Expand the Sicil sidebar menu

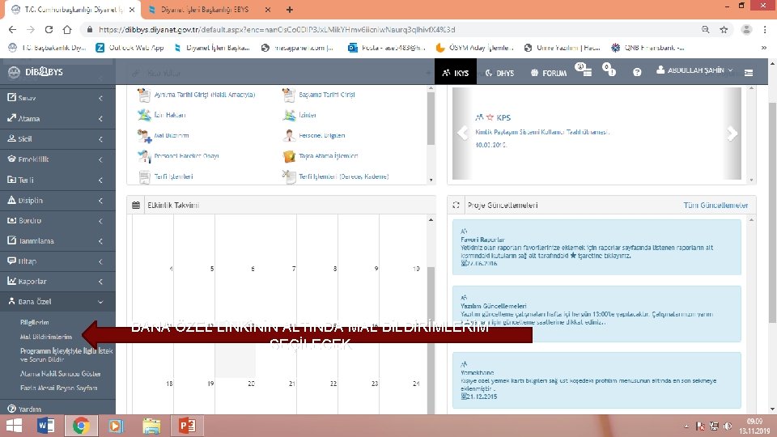[57, 138]
